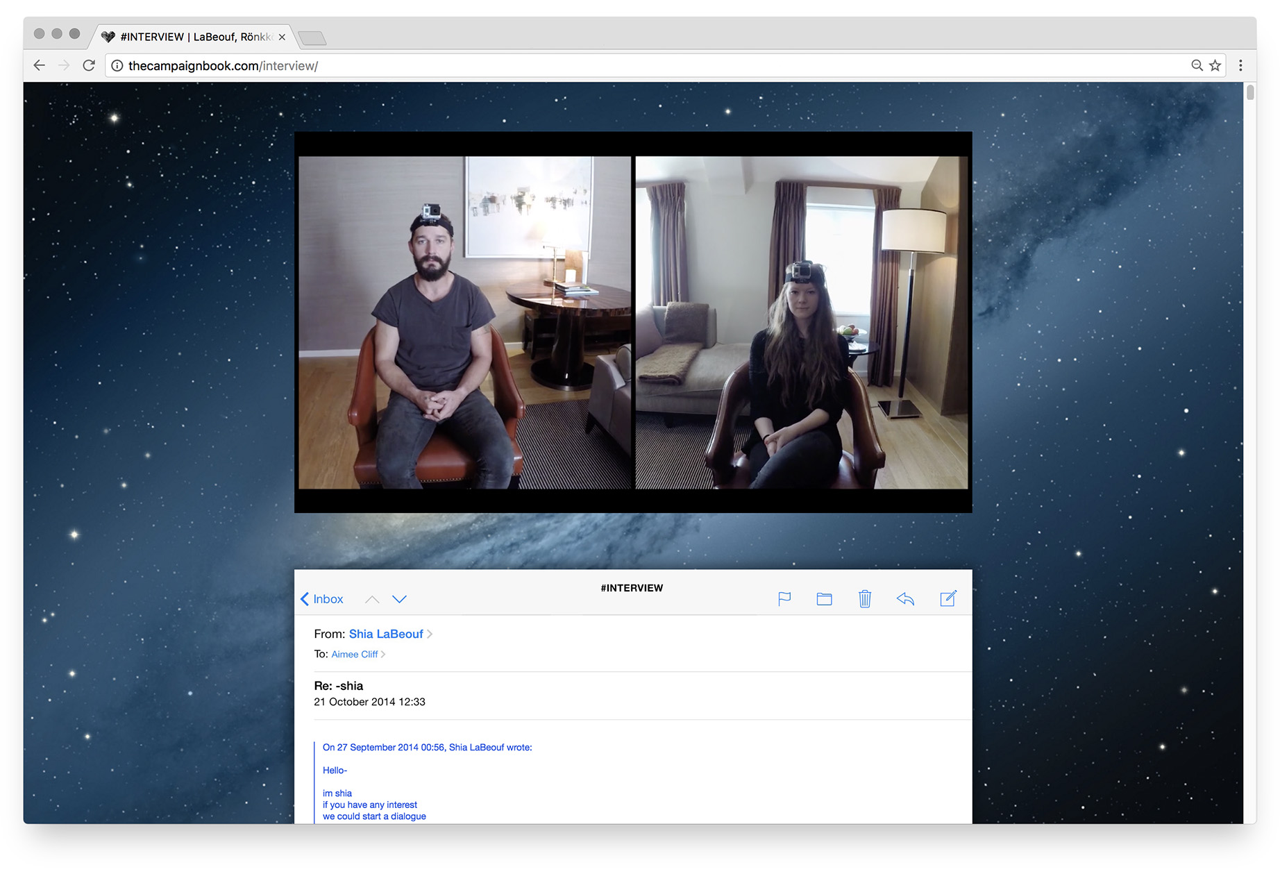
Task: Expand chevron next to Shia LaBeouf
Action: click(430, 634)
